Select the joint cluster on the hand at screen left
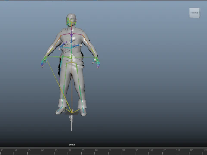The image size is (207, 155). pos(44,62)
